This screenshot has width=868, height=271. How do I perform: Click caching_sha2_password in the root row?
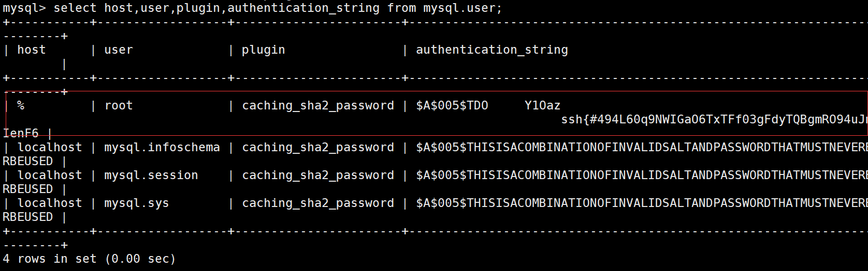tap(318, 106)
